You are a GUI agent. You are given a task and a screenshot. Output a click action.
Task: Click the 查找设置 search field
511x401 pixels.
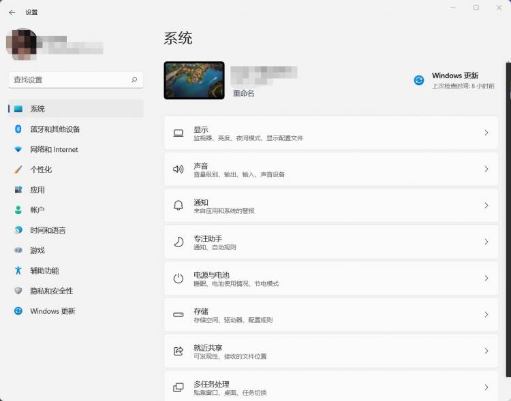point(76,80)
